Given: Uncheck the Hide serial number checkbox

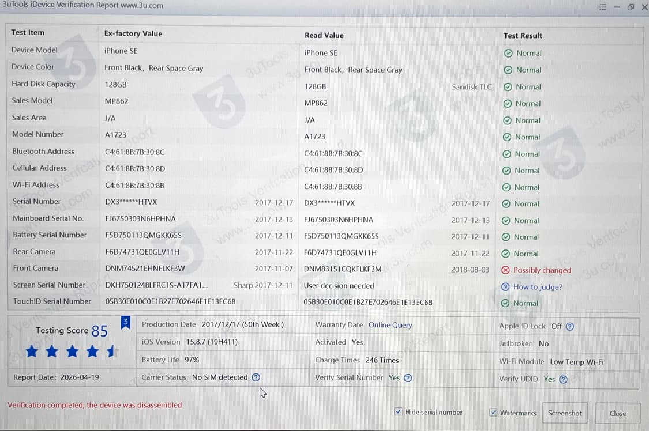Looking at the screenshot, I should (x=398, y=412).
